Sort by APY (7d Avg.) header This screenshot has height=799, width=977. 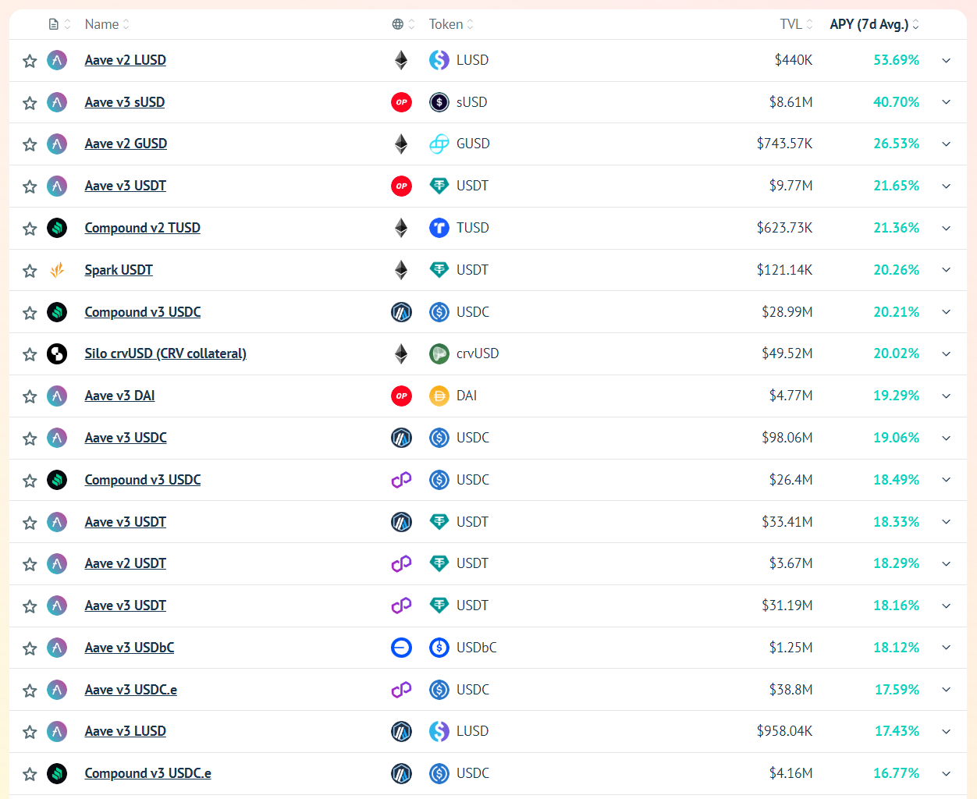point(875,24)
